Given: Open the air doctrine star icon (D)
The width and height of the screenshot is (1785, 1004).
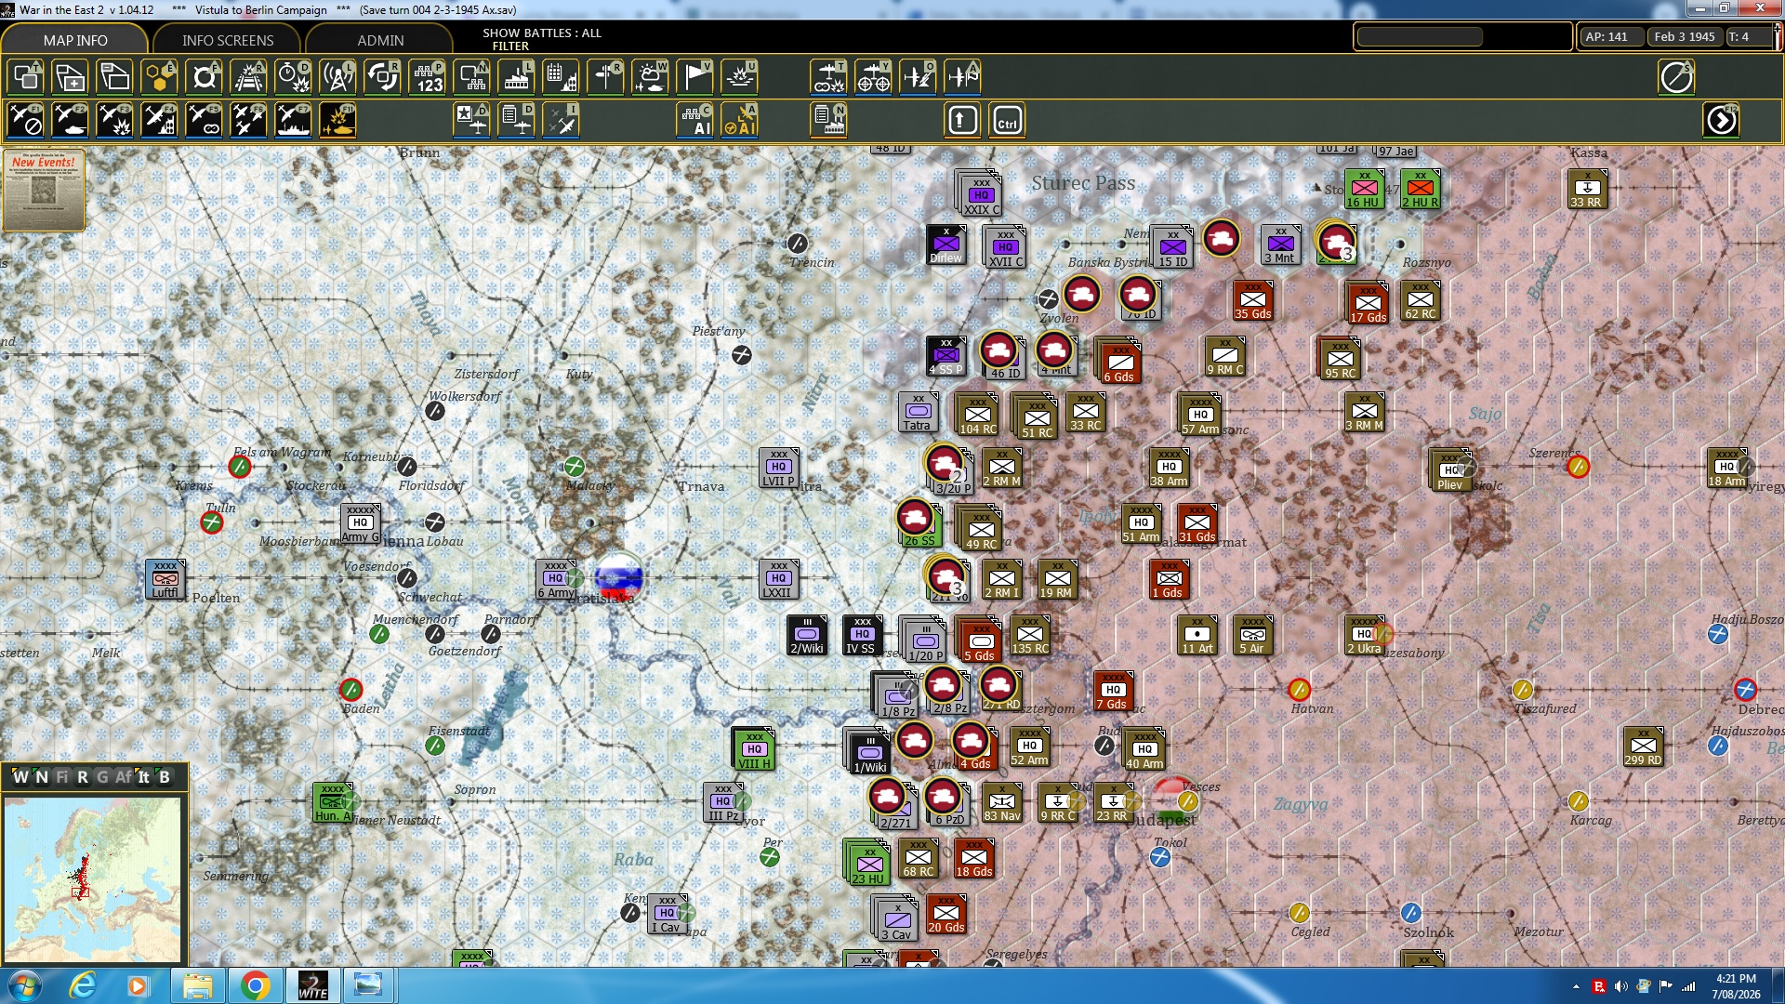Looking at the screenshot, I should 471,120.
